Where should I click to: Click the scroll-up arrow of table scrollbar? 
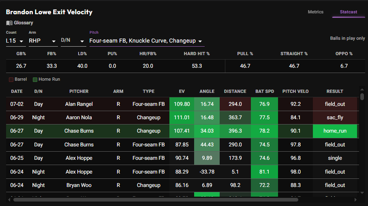[x=362, y=90]
